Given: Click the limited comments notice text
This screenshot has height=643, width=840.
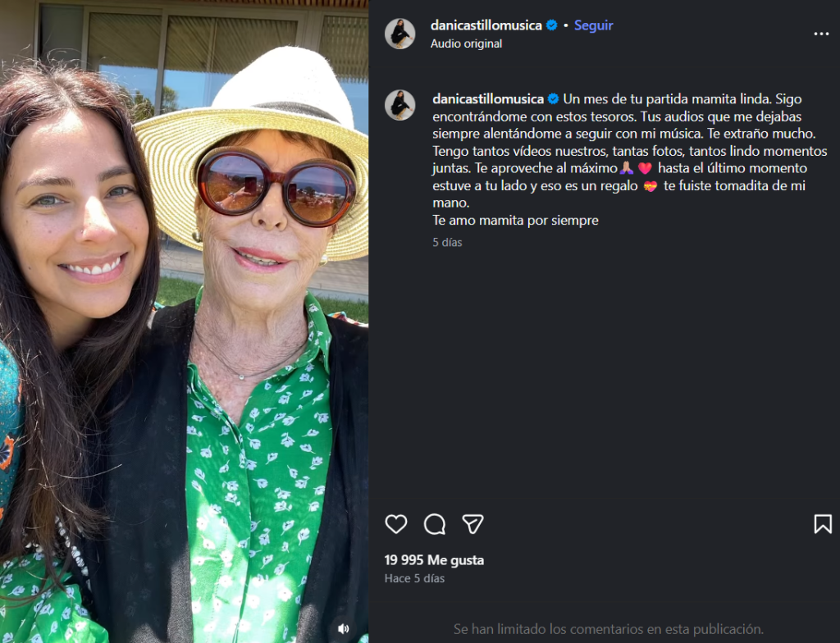Looking at the screenshot, I should [608, 629].
